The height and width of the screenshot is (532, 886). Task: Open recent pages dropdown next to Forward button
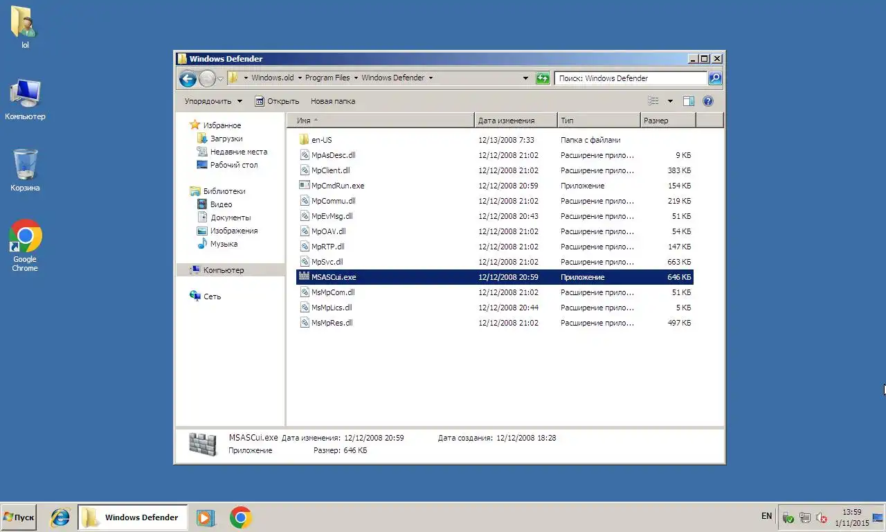[221, 78]
